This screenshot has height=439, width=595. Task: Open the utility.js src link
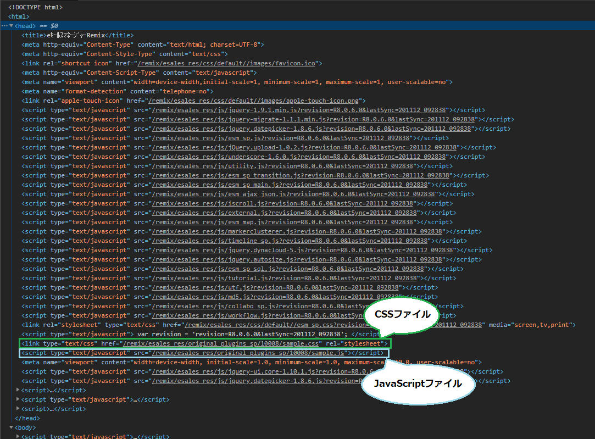[282, 166]
